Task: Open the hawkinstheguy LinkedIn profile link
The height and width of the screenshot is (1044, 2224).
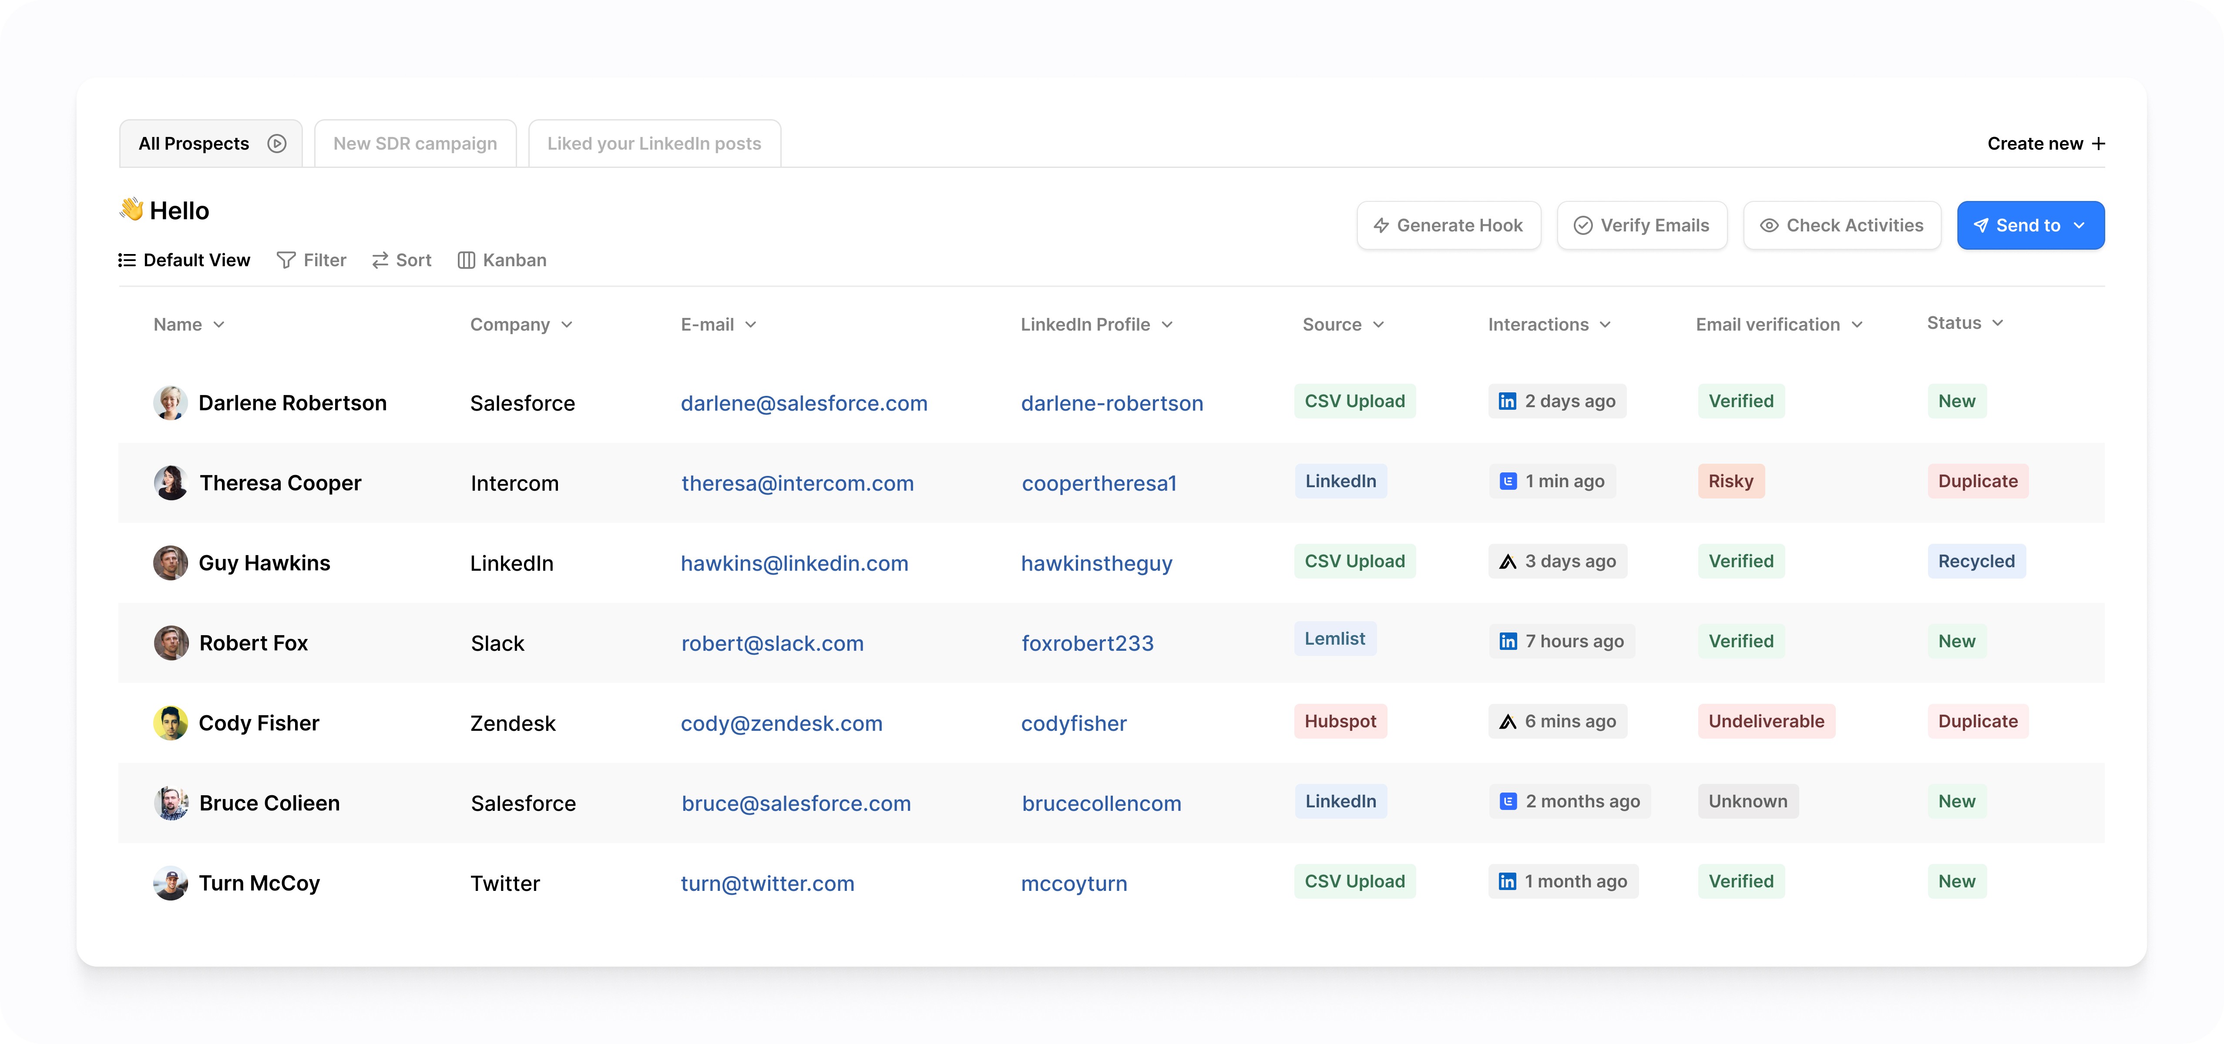Action: (1096, 562)
